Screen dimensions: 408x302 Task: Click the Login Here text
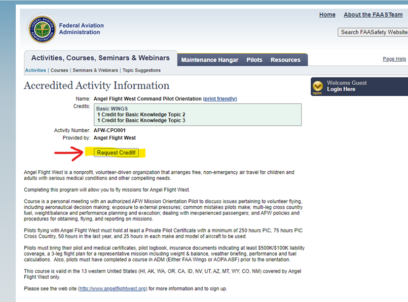(341, 89)
